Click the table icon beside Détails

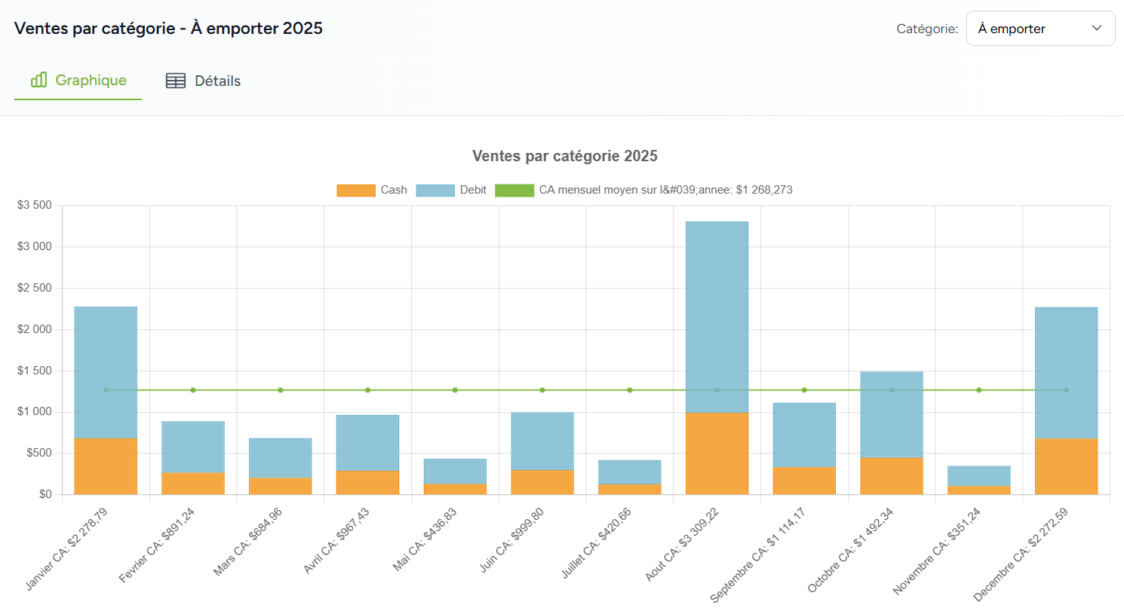pyautogui.click(x=175, y=81)
